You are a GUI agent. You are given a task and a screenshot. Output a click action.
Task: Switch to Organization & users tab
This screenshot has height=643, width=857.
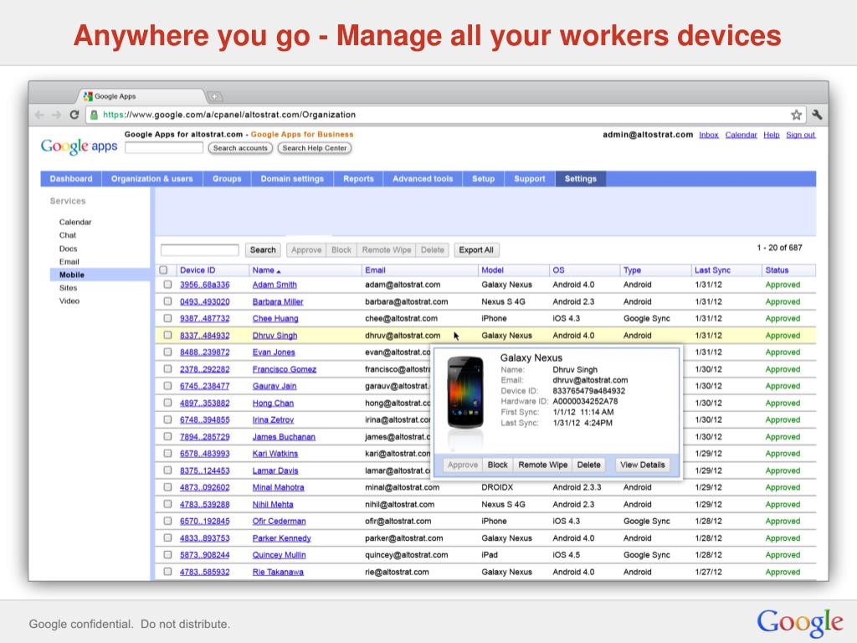pyautogui.click(x=152, y=179)
